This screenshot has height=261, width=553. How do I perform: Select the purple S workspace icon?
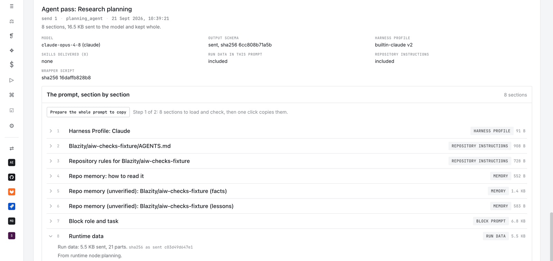point(11,236)
